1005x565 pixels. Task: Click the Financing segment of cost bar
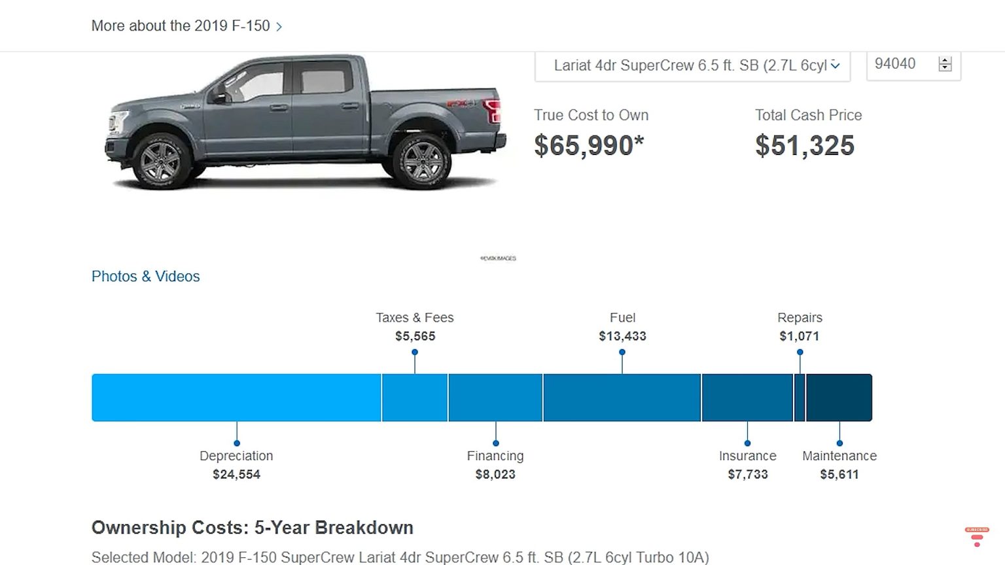pyautogui.click(x=495, y=398)
